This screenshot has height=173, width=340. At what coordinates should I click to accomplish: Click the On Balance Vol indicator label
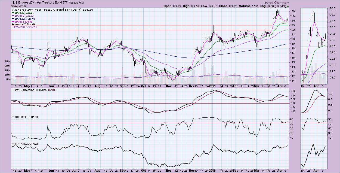(26, 144)
